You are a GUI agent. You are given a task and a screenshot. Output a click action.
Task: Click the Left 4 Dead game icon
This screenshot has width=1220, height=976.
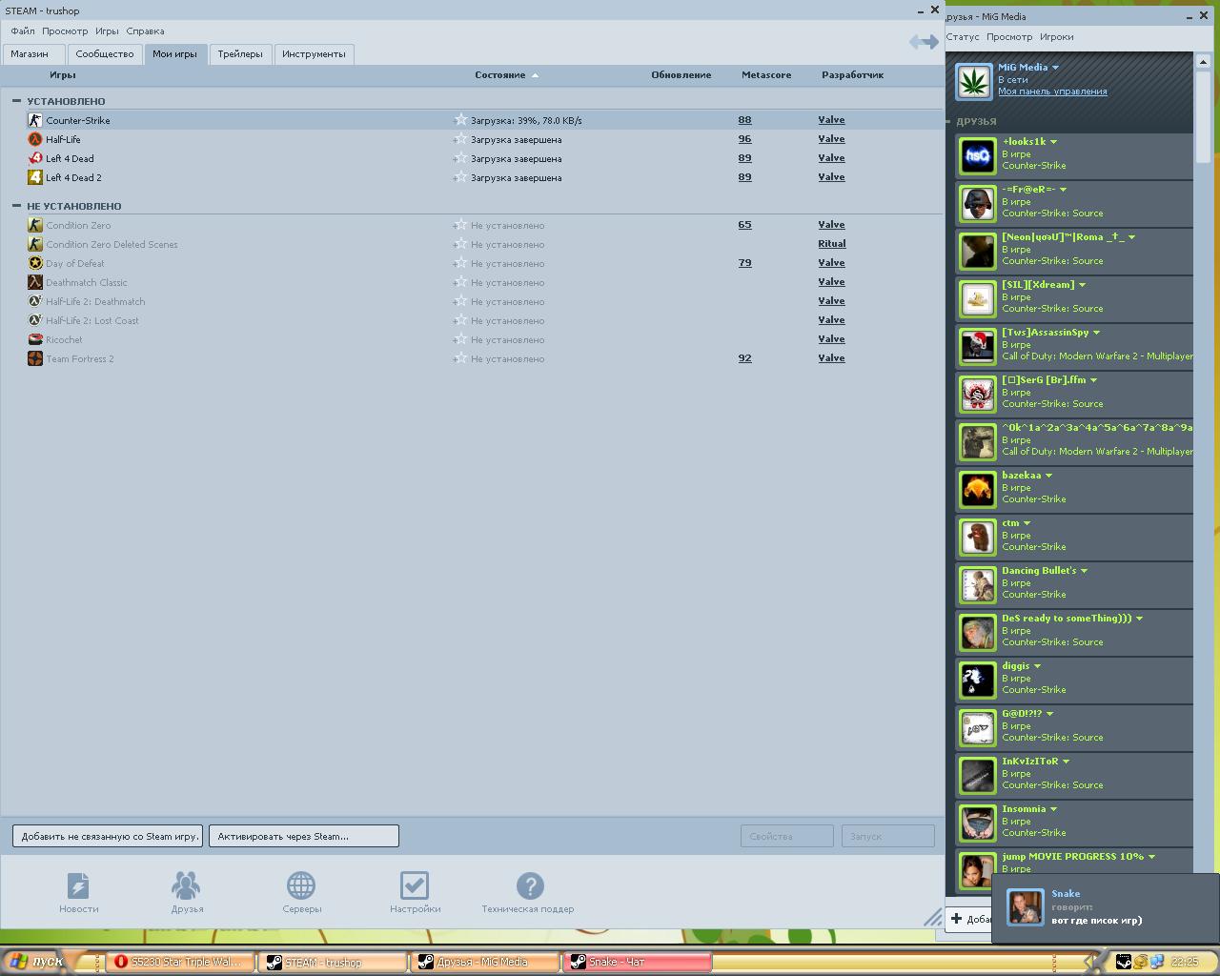point(35,158)
